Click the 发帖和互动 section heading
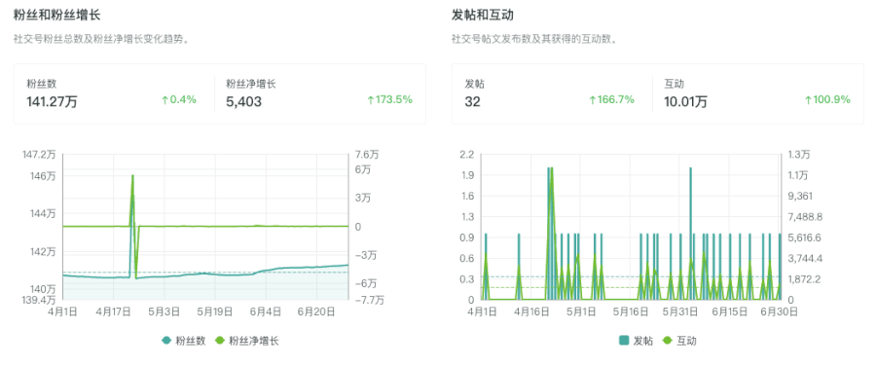Screen dimensions: 876x366 coord(482,15)
